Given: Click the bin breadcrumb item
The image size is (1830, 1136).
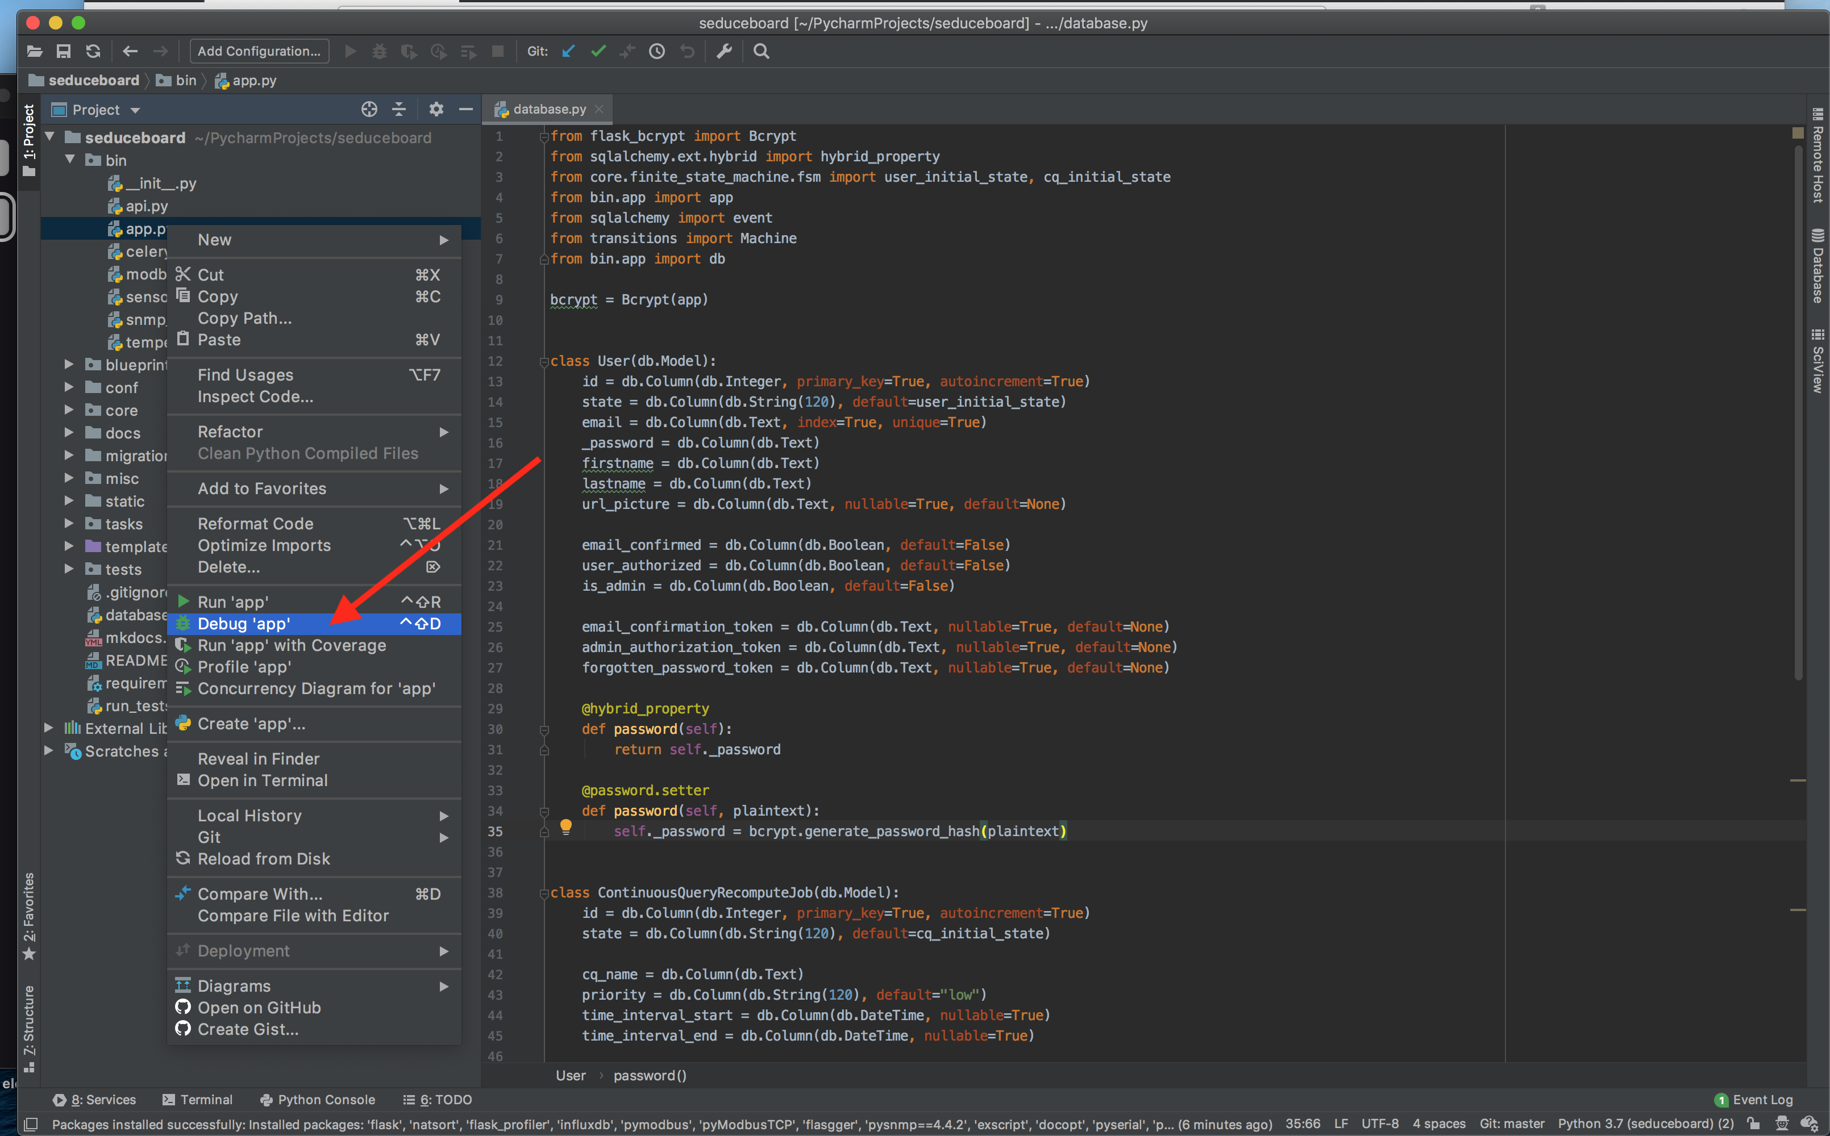Looking at the screenshot, I should coord(177,81).
